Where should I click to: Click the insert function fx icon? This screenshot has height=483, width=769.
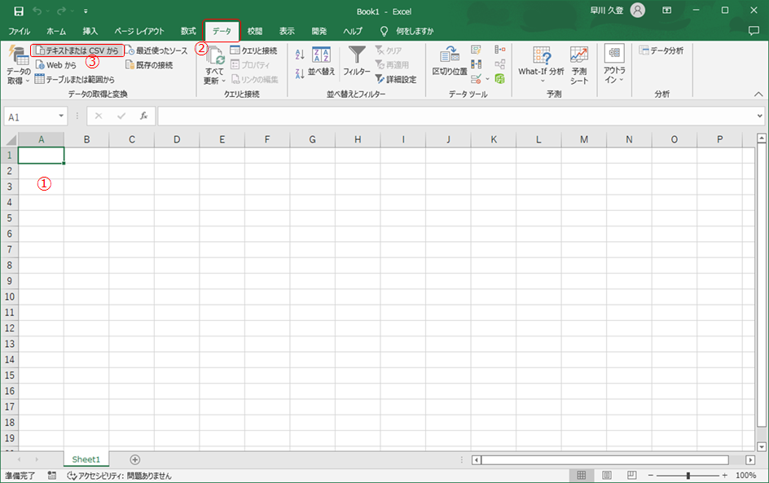coord(143,116)
